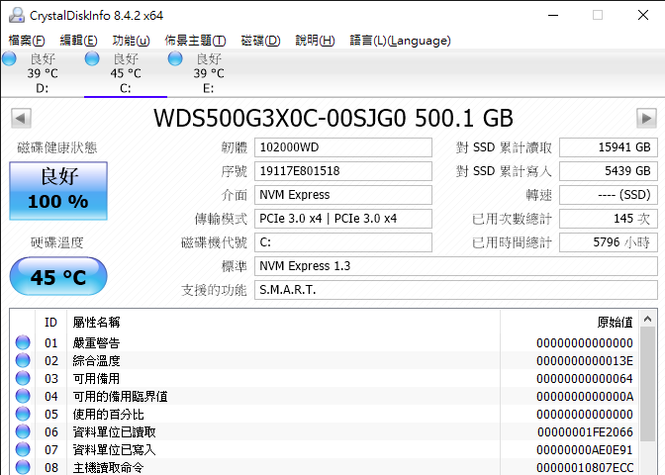
Task: Click raw value 00000000AE0E91
Action: coord(585,450)
